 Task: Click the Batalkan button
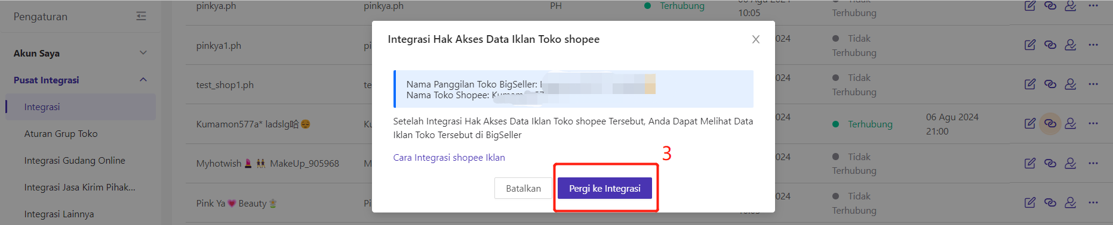click(524, 188)
